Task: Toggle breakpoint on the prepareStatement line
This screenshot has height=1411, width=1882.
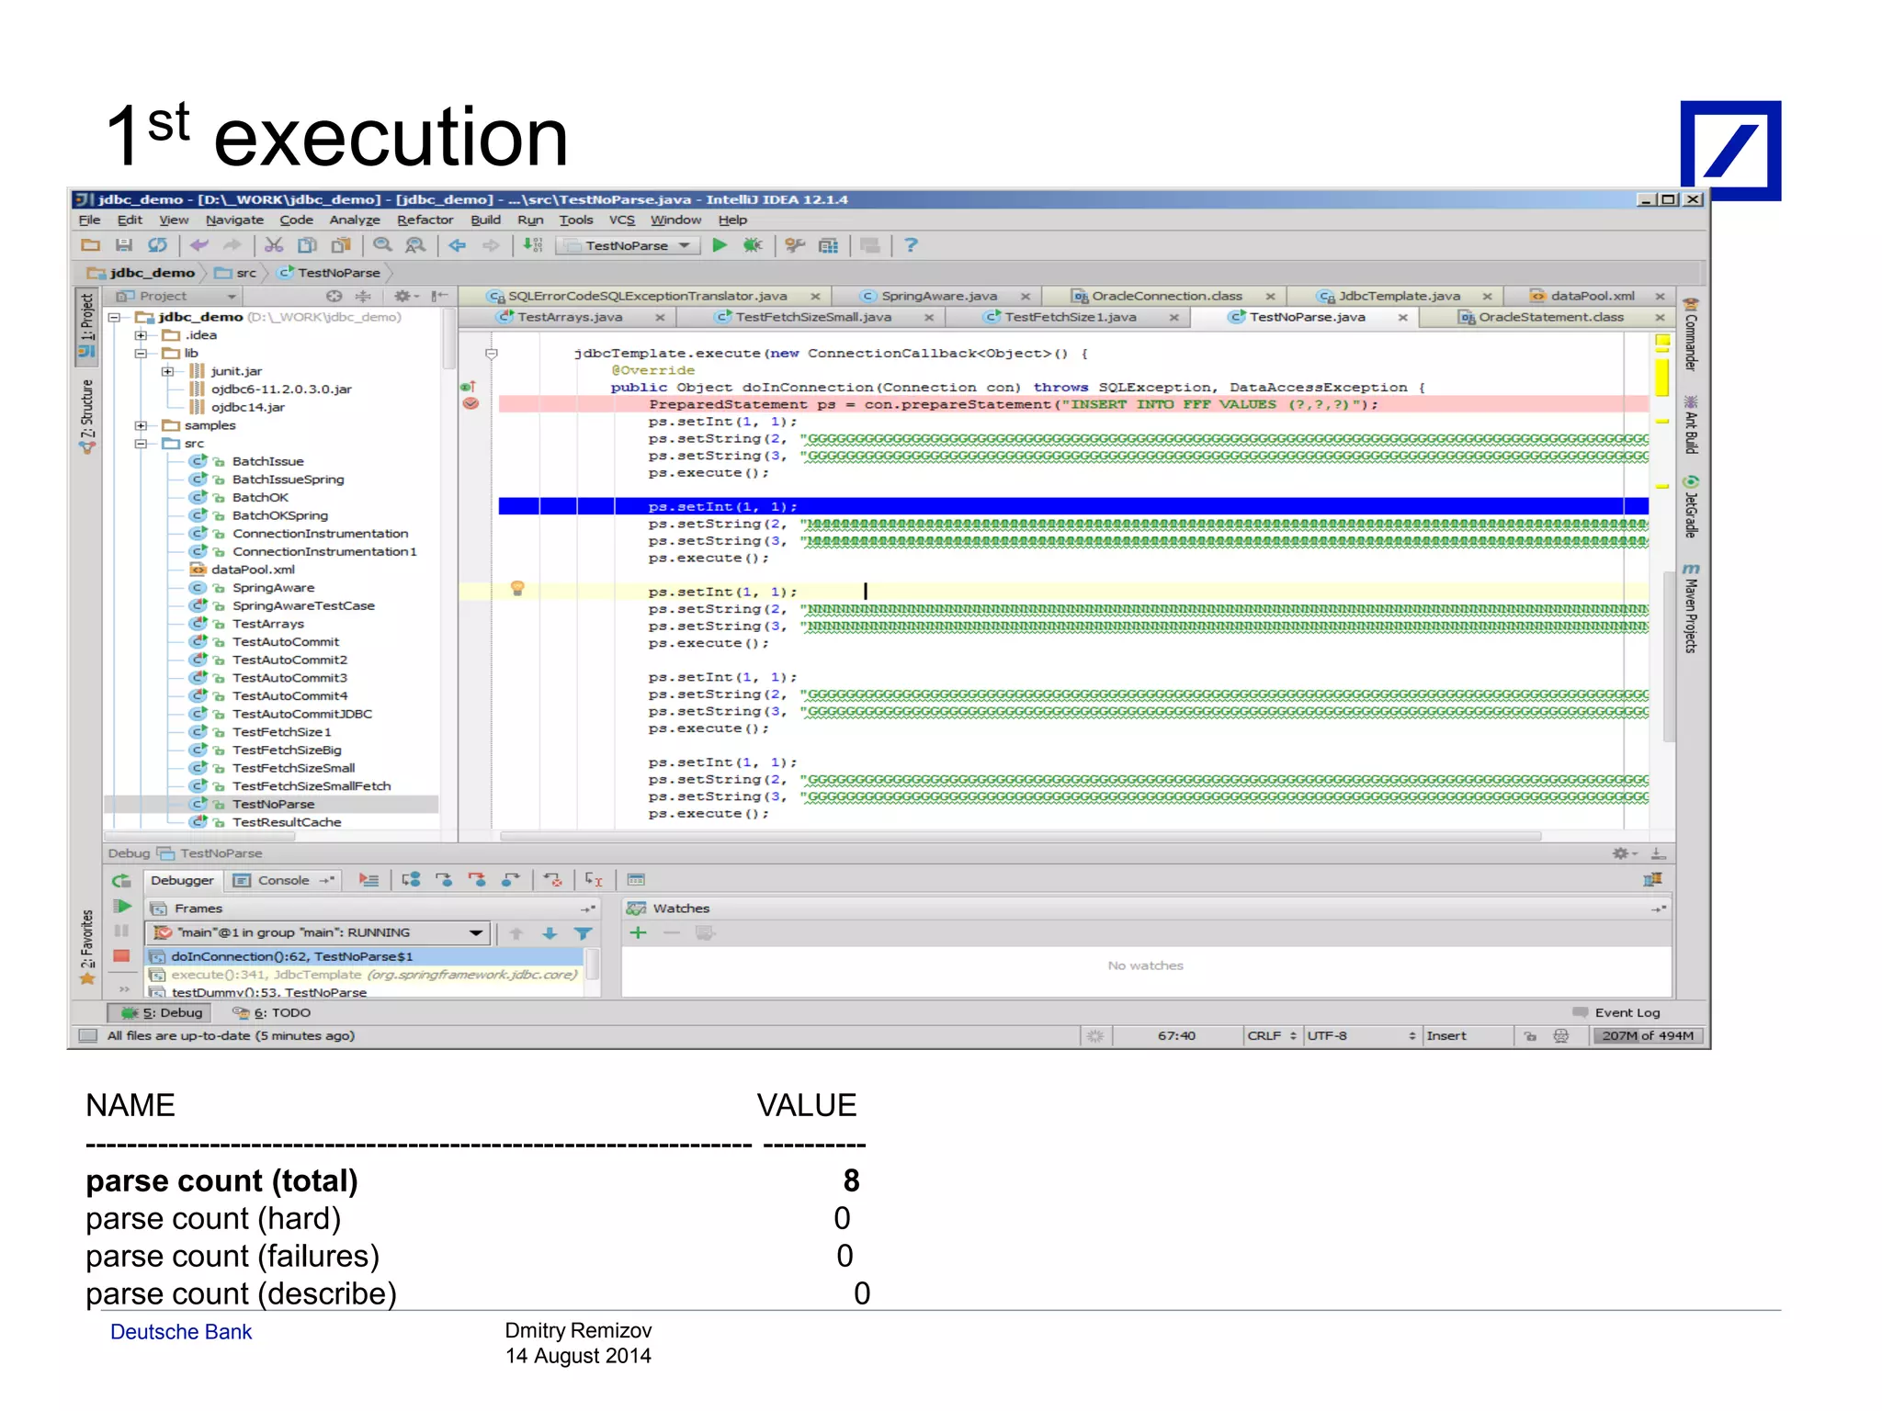Action: 470,404
